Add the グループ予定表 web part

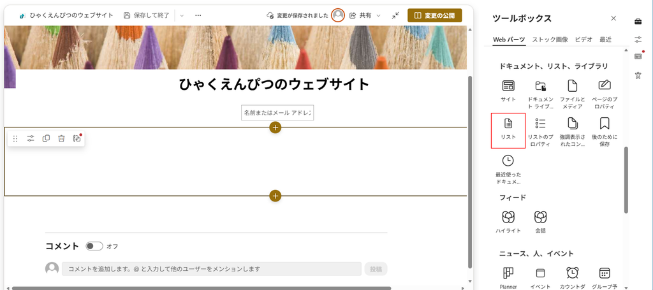pos(605,277)
